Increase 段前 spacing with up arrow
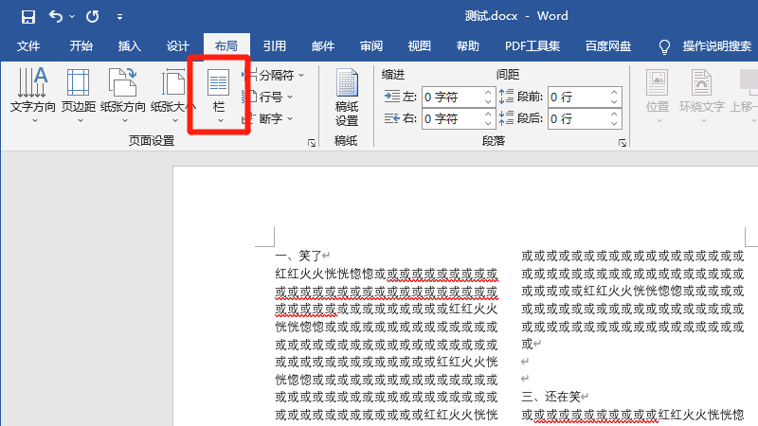The width and height of the screenshot is (758, 426). pyautogui.click(x=614, y=93)
